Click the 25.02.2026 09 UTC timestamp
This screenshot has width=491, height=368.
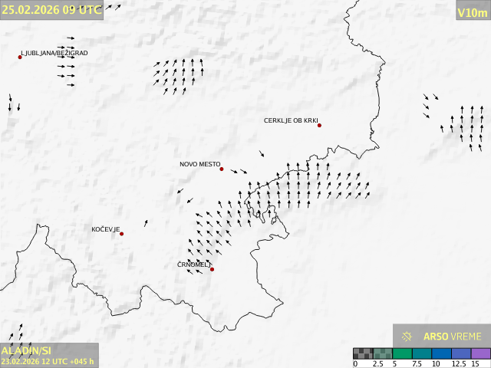click(x=51, y=8)
